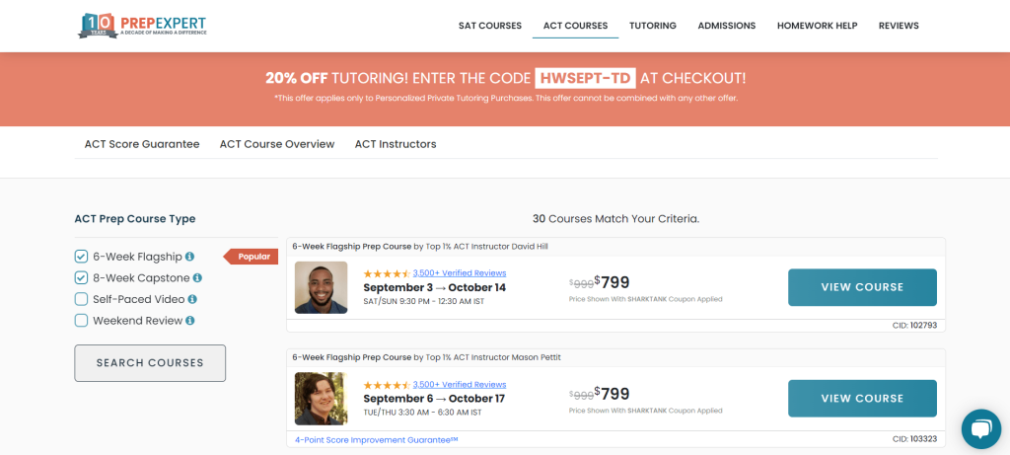Switch to ACT Instructors tab
1010x455 pixels.
[396, 144]
